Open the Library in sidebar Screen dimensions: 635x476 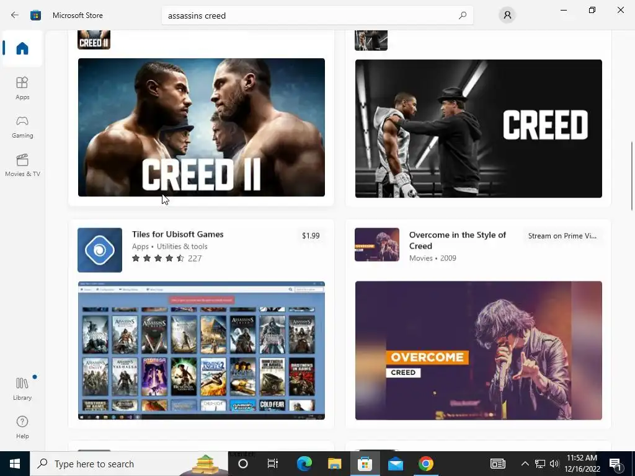point(22,389)
